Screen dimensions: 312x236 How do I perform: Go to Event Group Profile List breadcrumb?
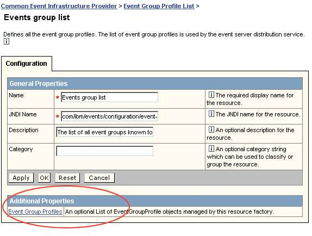(x=159, y=6)
